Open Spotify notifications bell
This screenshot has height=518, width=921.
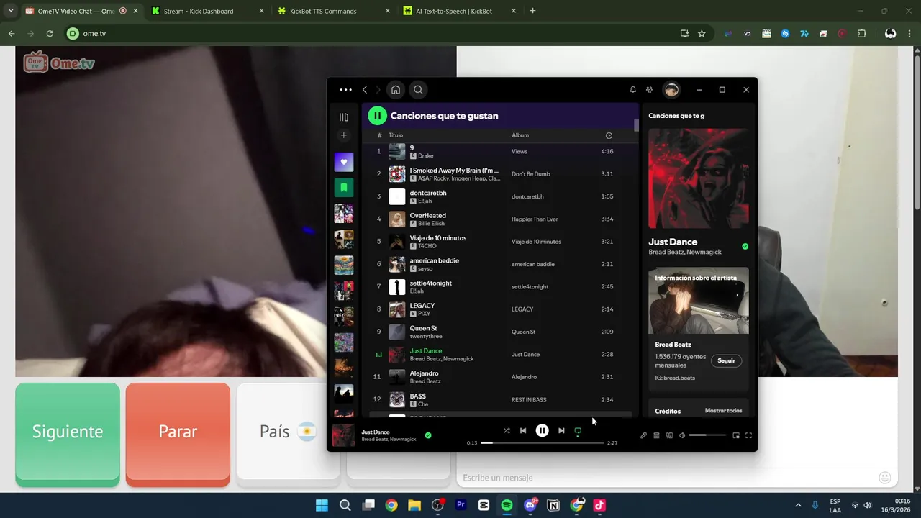[x=633, y=90]
